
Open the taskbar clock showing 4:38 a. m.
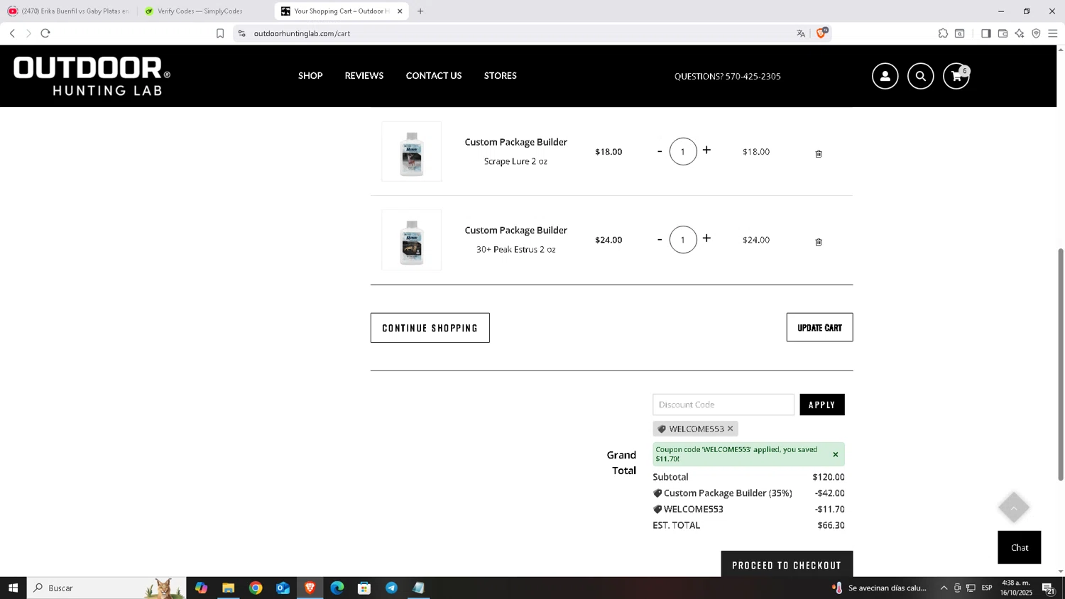pyautogui.click(x=1016, y=588)
